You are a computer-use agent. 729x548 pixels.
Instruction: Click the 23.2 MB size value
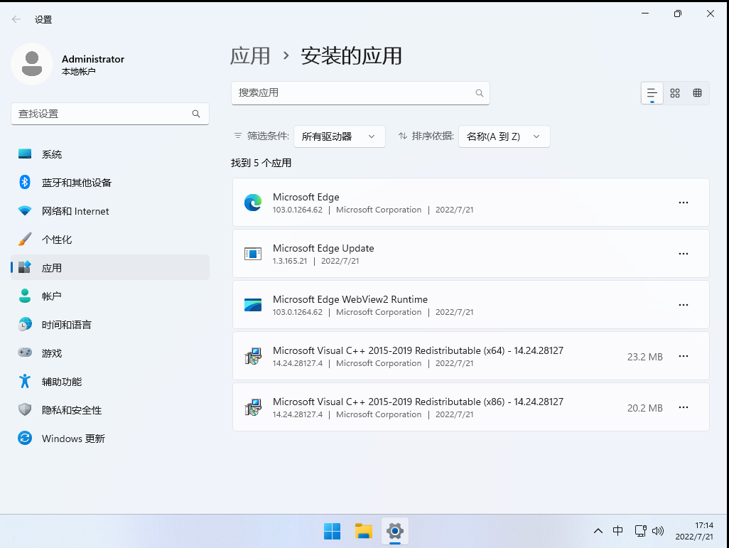click(x=645, y=357)
